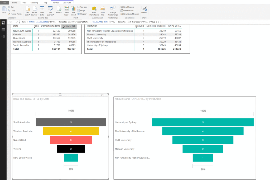Click the State column header
The height and width of the screenshot is (180, 270).
click(x=16, y=26)
